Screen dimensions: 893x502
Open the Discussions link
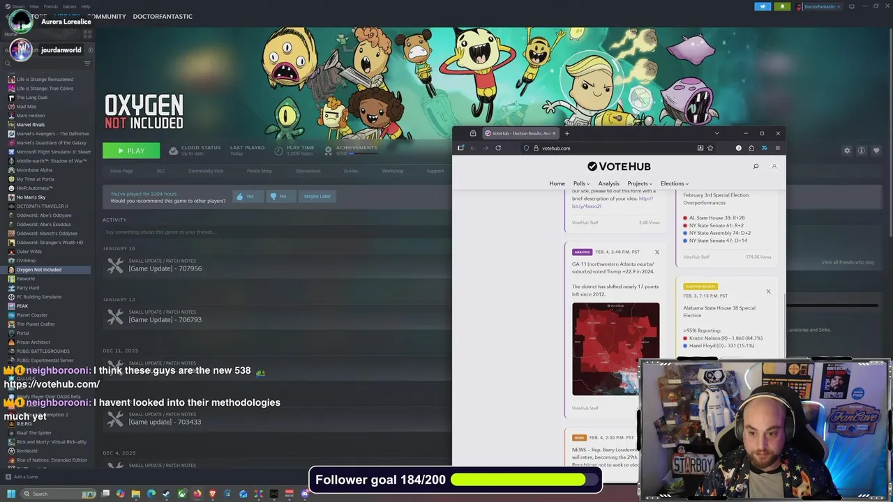click(308, 171)
